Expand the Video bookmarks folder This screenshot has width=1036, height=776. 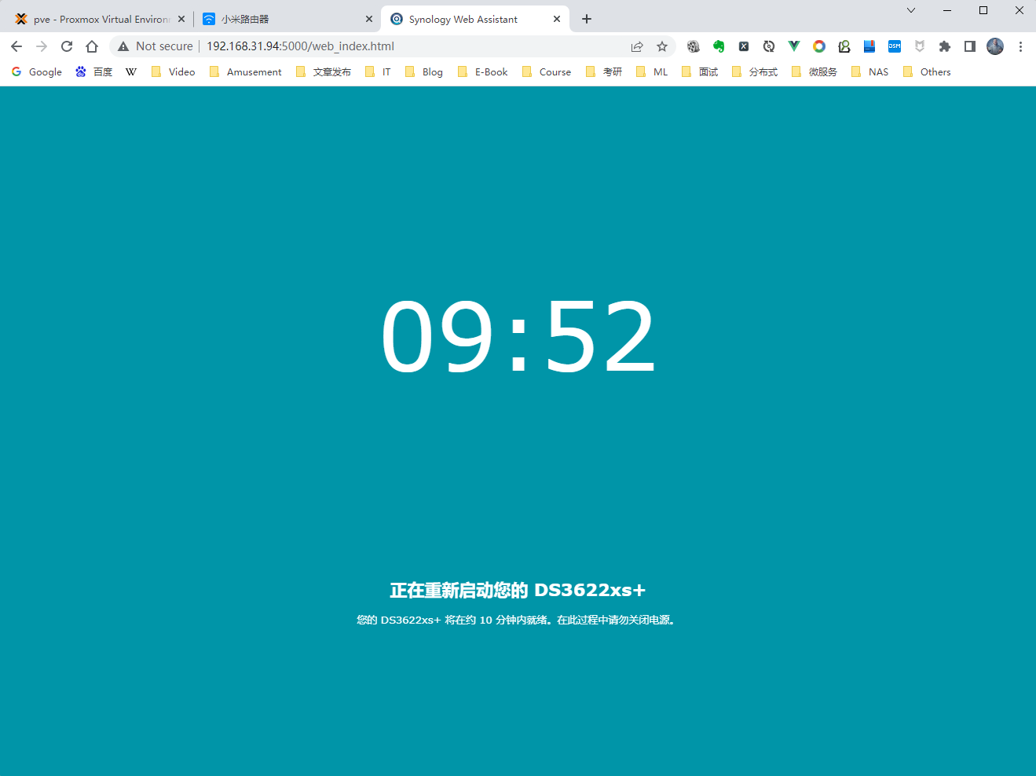tap(174, 71)
